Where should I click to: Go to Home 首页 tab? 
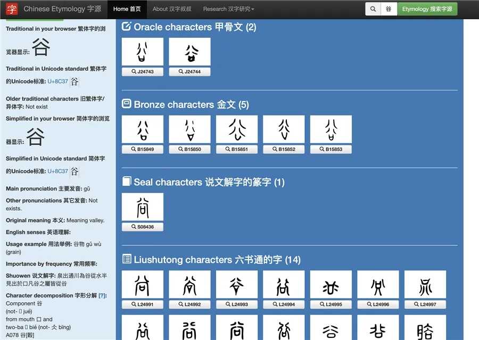127,9
